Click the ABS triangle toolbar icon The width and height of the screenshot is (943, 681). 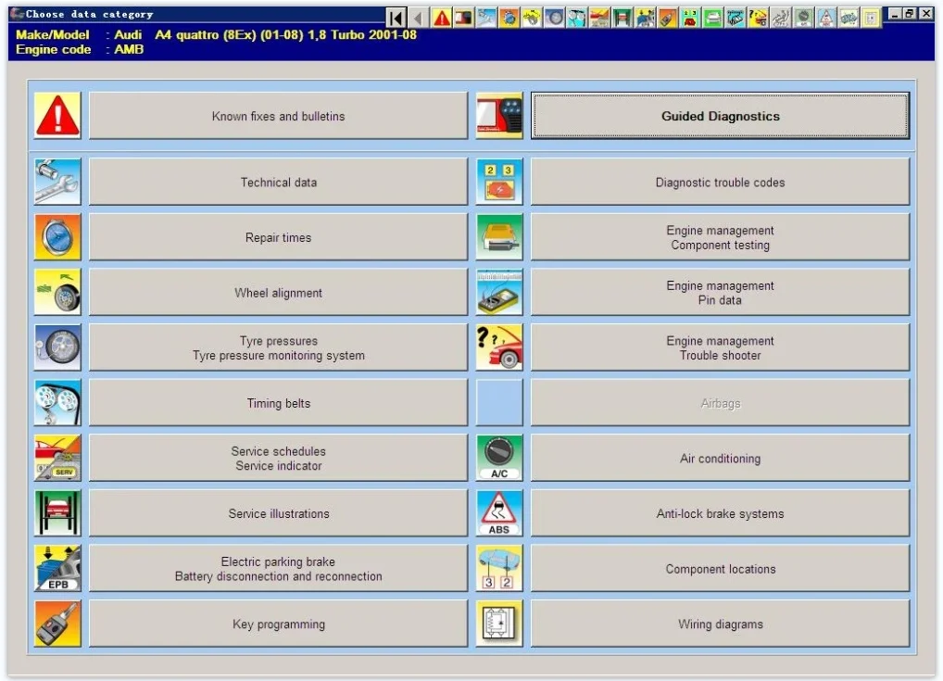pos(824,18)
